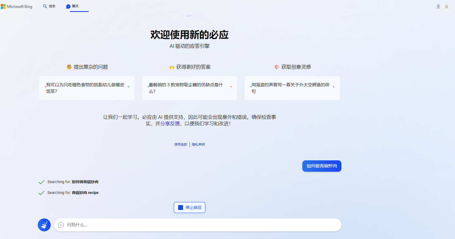Click the palette emoji beside 获取创意灵感
This screenshot has width=455, height=239.
277,67
